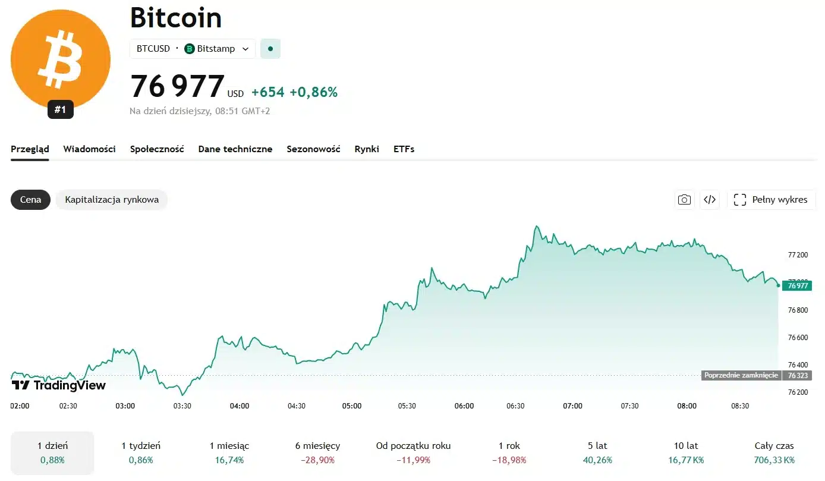
Task: Switch chart to Kapitalizacja rynkowa
Action: 112,200
